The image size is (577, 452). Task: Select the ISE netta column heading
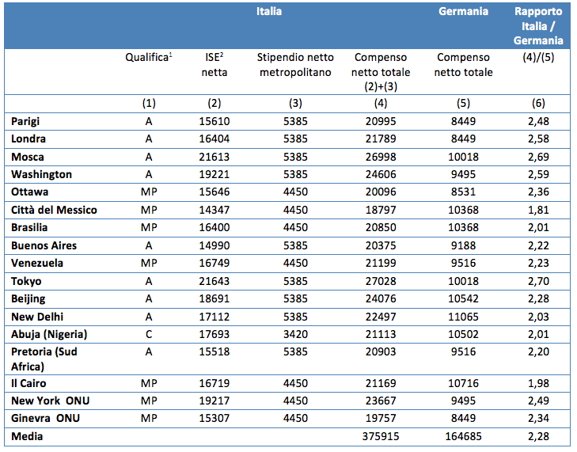click(214, 64)
